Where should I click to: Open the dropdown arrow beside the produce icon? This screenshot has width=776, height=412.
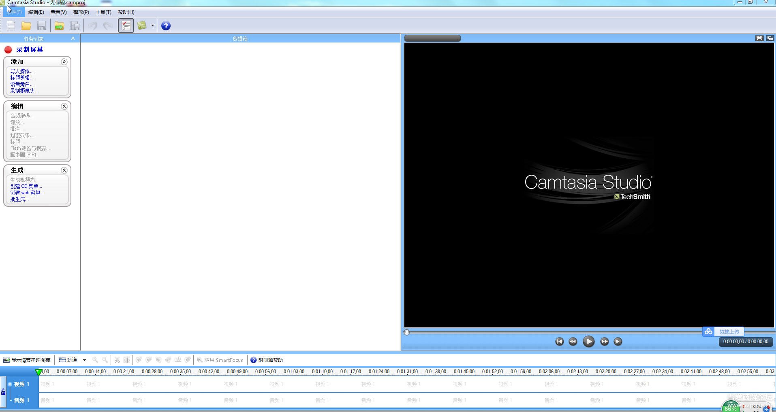pyautogui.click(x=153, y=26)
